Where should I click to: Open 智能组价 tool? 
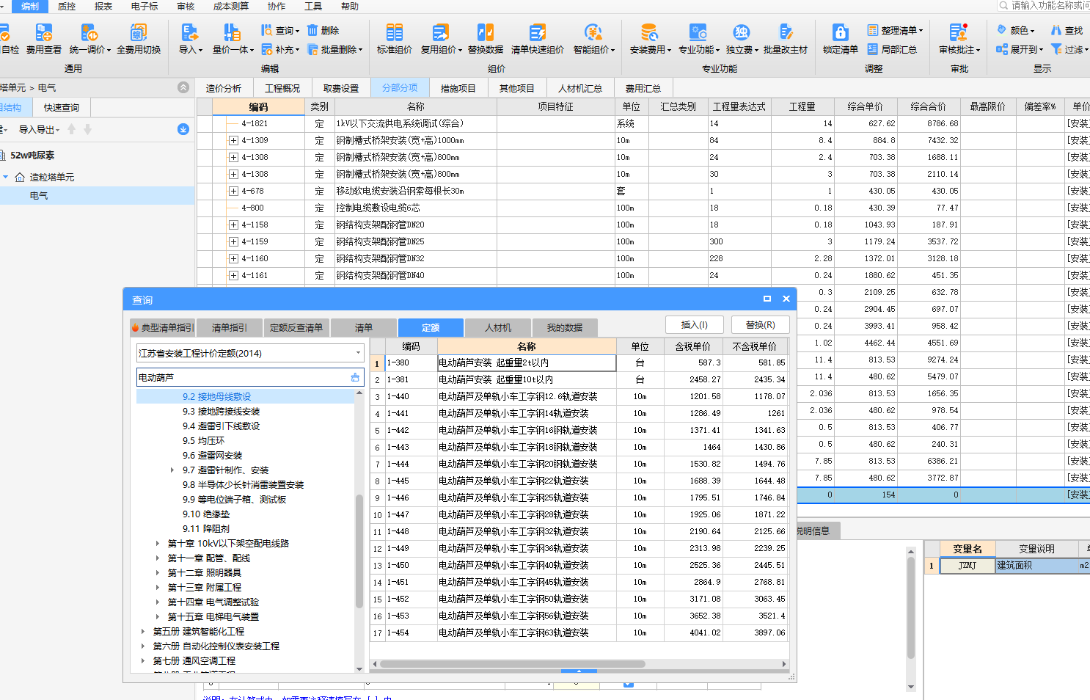[593, 39]
